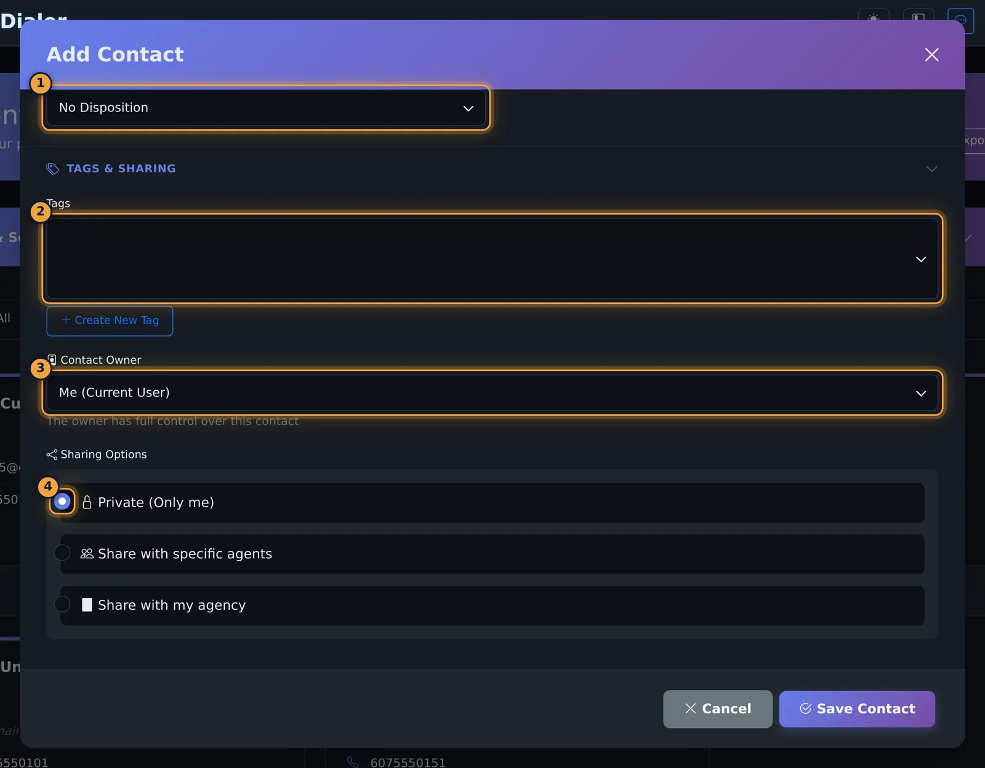Select the Private (Only me) radio button
This screenshot has width=985, height=768.
pyautogui.click(x=62, y=502)
